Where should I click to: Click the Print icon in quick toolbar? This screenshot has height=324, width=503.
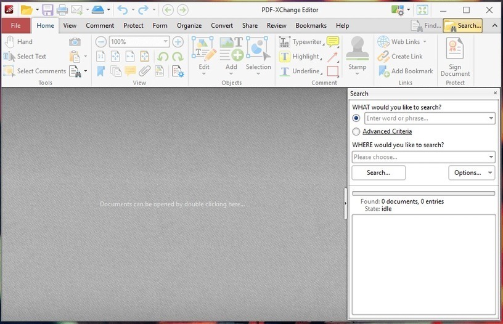(62, 10)
